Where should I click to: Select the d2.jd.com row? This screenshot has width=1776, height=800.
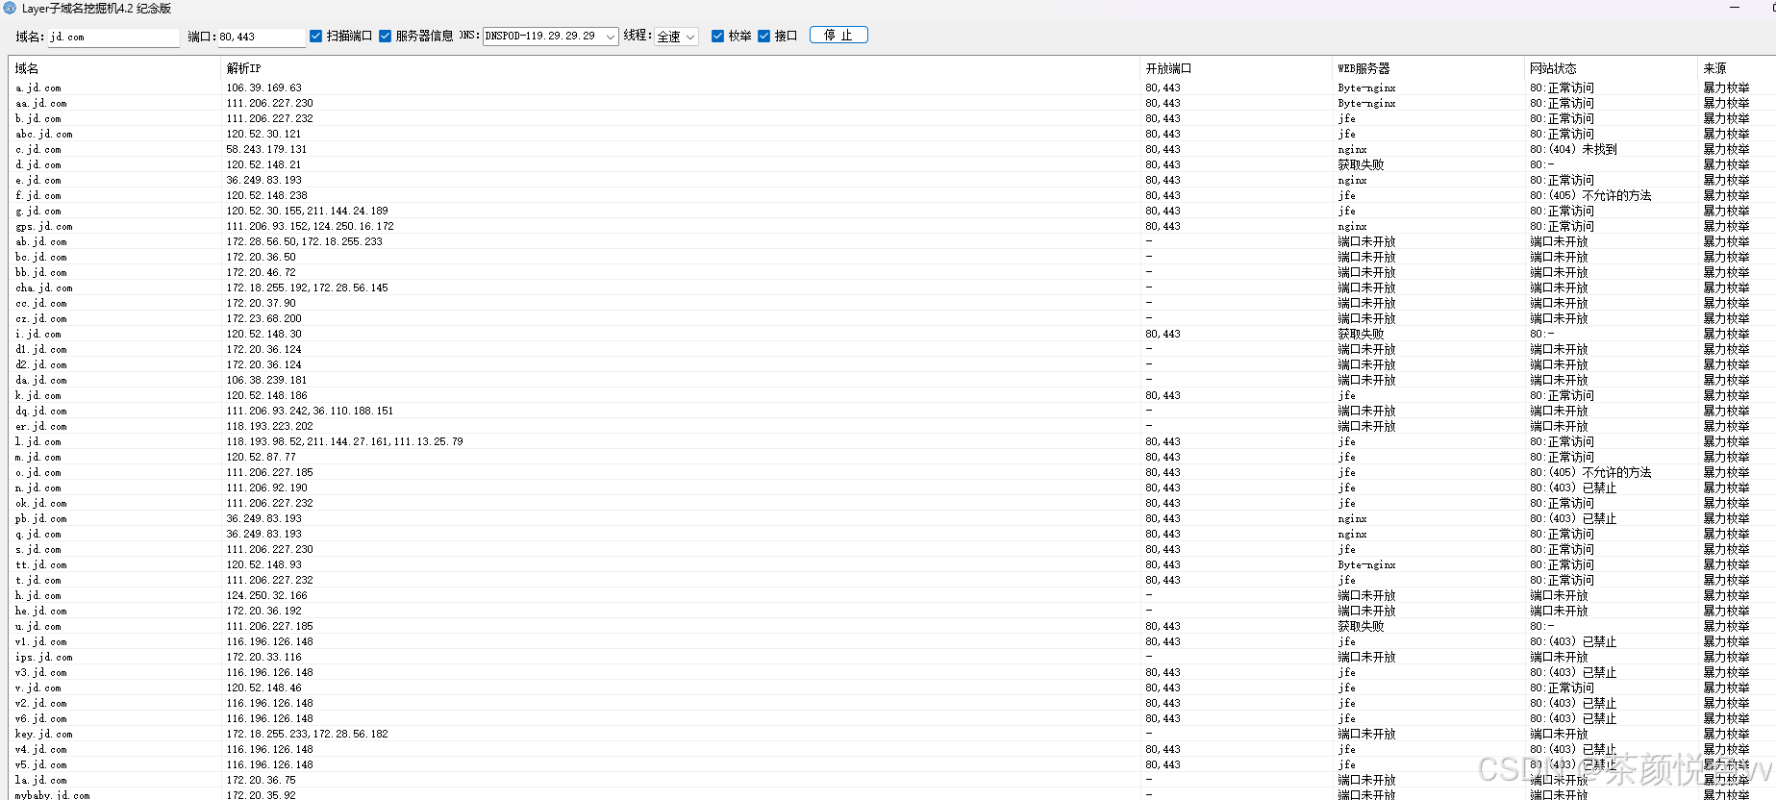tap(892, 364)
